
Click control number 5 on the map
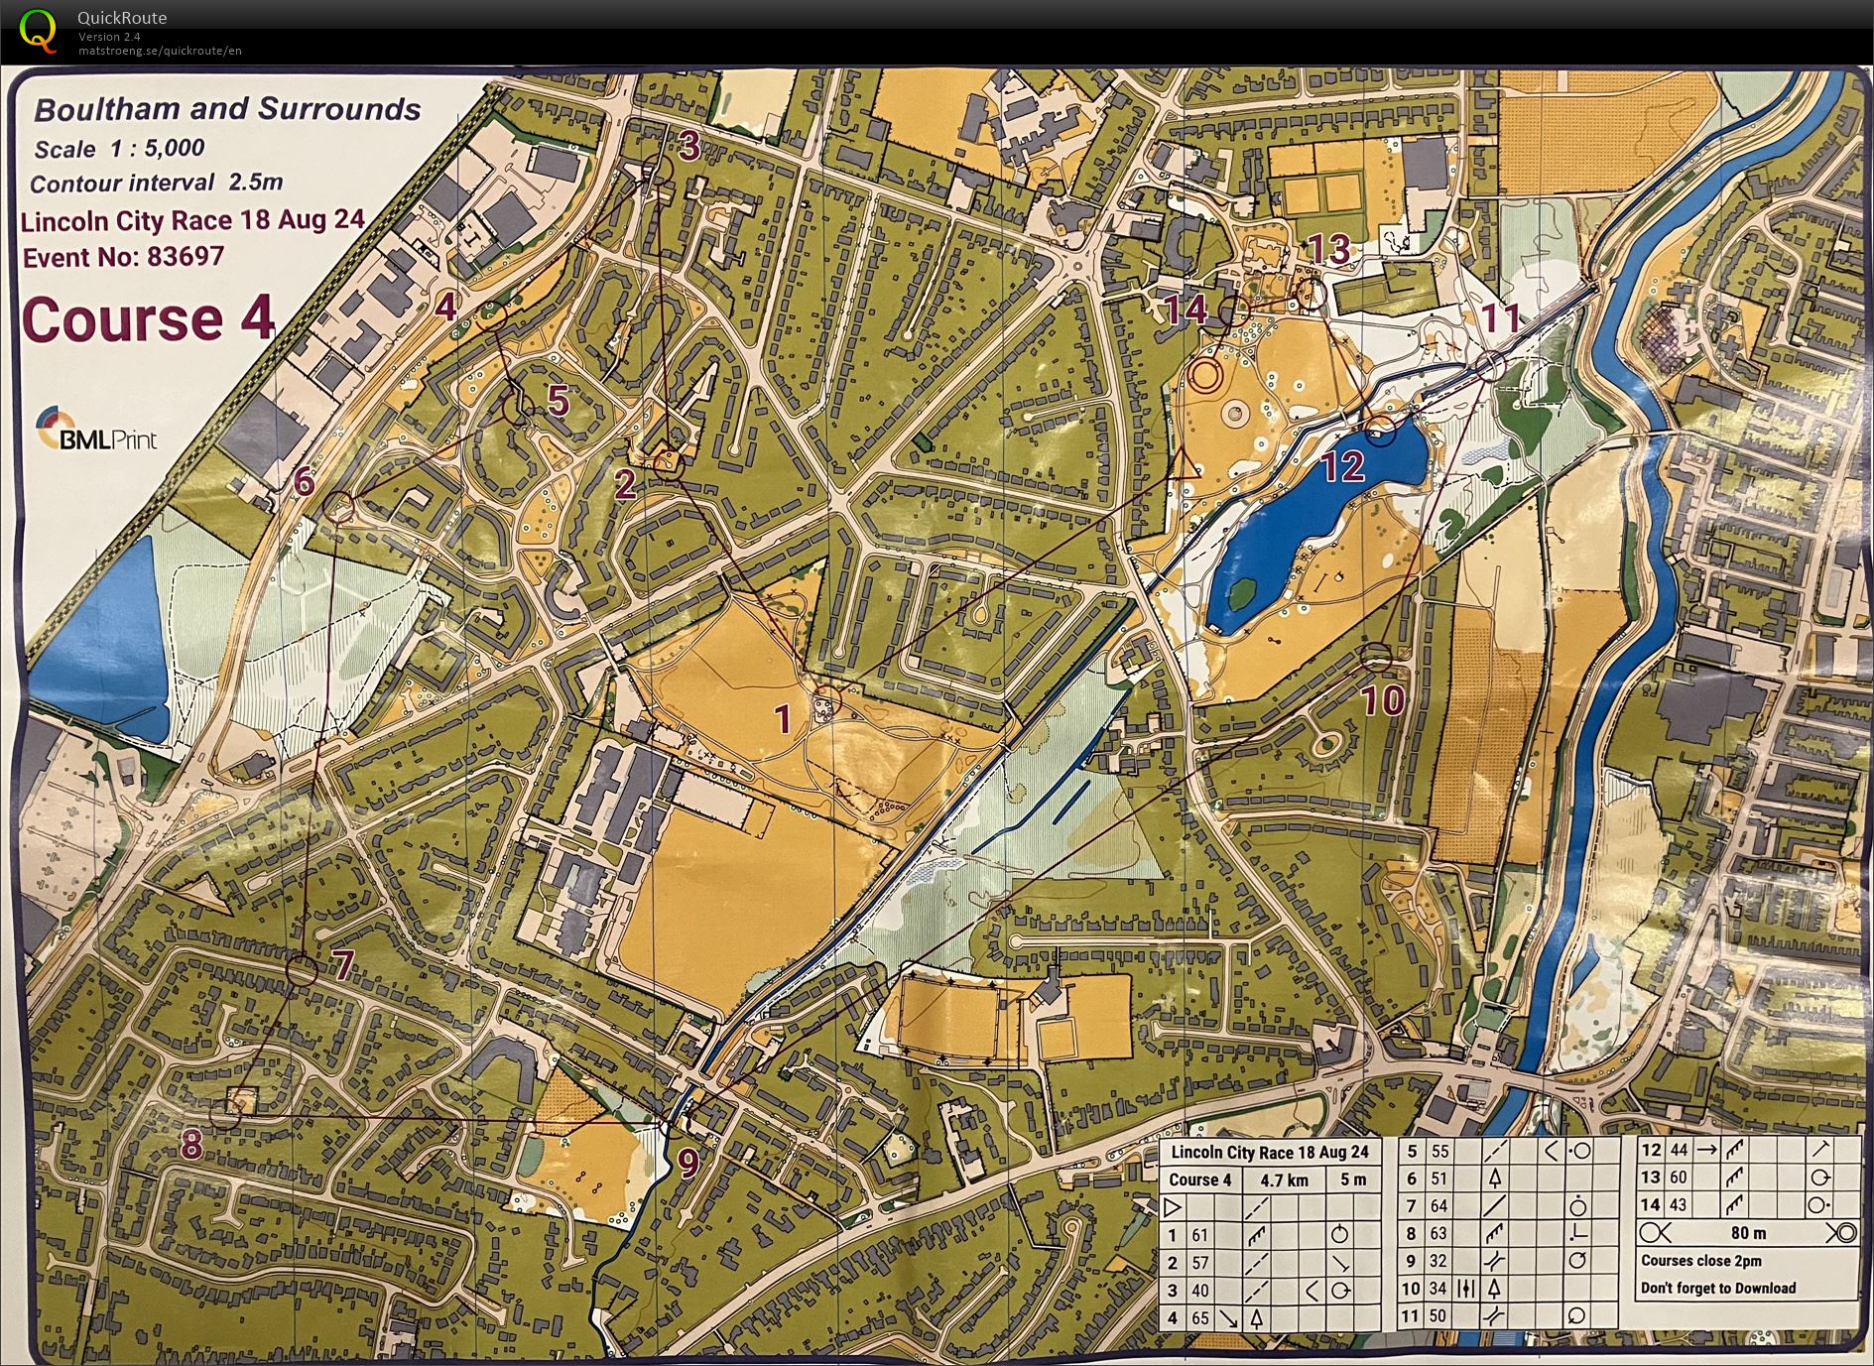coord(559,401)
